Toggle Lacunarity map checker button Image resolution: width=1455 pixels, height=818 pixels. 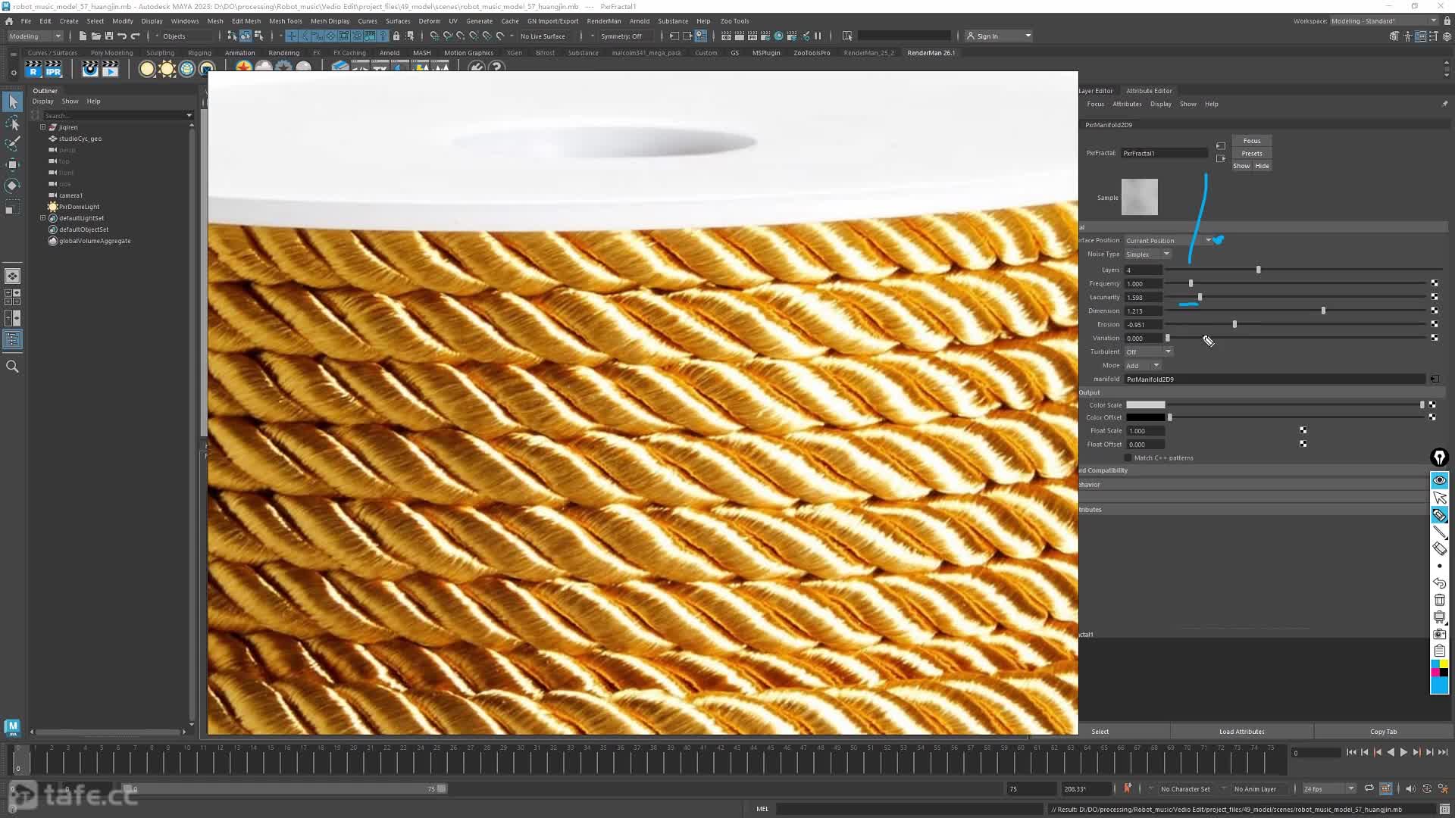point(1435,297)
